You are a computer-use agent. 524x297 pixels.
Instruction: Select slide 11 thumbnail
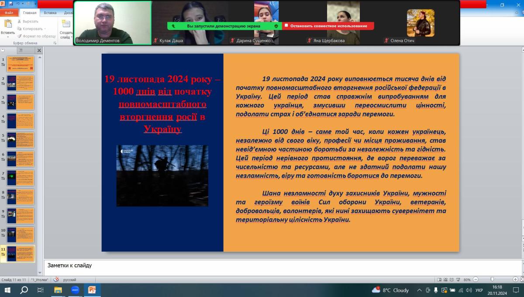coord(21,254)
